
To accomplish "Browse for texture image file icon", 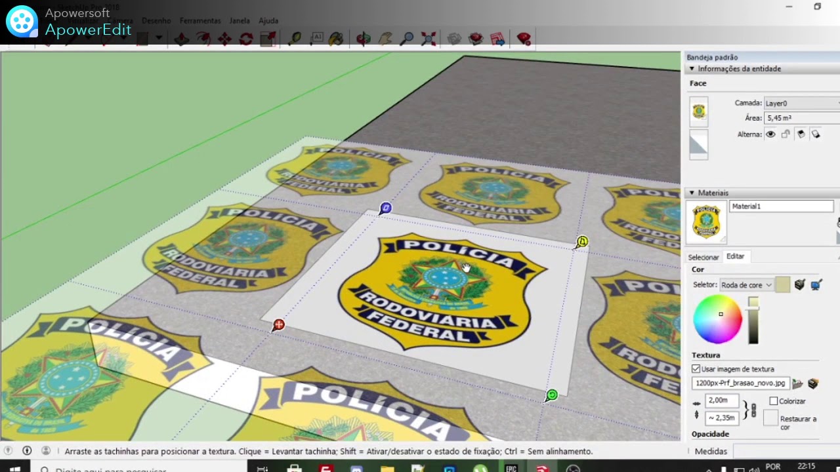I will click(x=797, y=383).
